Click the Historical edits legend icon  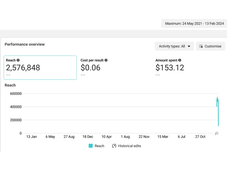pyautogui.click(x=114, y=146)
